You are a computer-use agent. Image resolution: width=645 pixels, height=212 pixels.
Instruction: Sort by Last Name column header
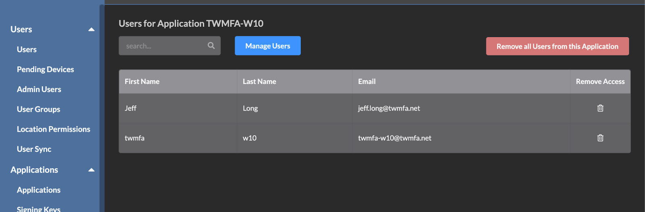point(295,82)
